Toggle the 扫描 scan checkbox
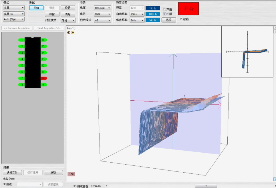 point(164,14)
